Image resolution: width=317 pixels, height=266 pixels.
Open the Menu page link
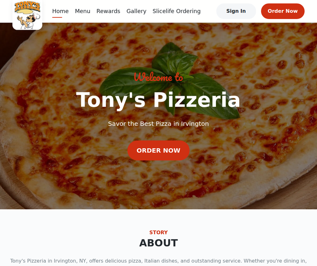pos(82,11)
